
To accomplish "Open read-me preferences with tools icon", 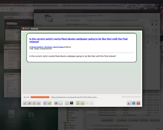I will pos(129,103).
